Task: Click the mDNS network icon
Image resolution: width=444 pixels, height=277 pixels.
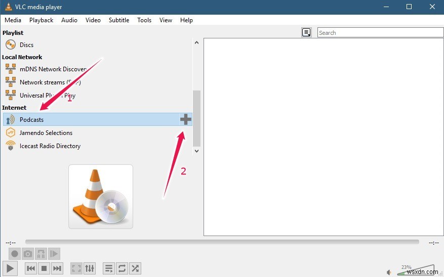Action: [11, 69]
